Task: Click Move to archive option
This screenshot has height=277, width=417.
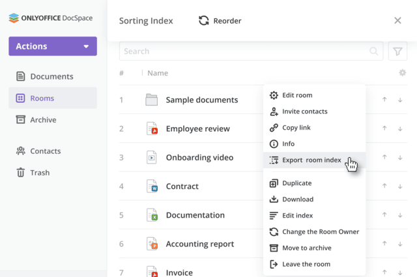Action: pyautogui.click(x=306, y=248)
